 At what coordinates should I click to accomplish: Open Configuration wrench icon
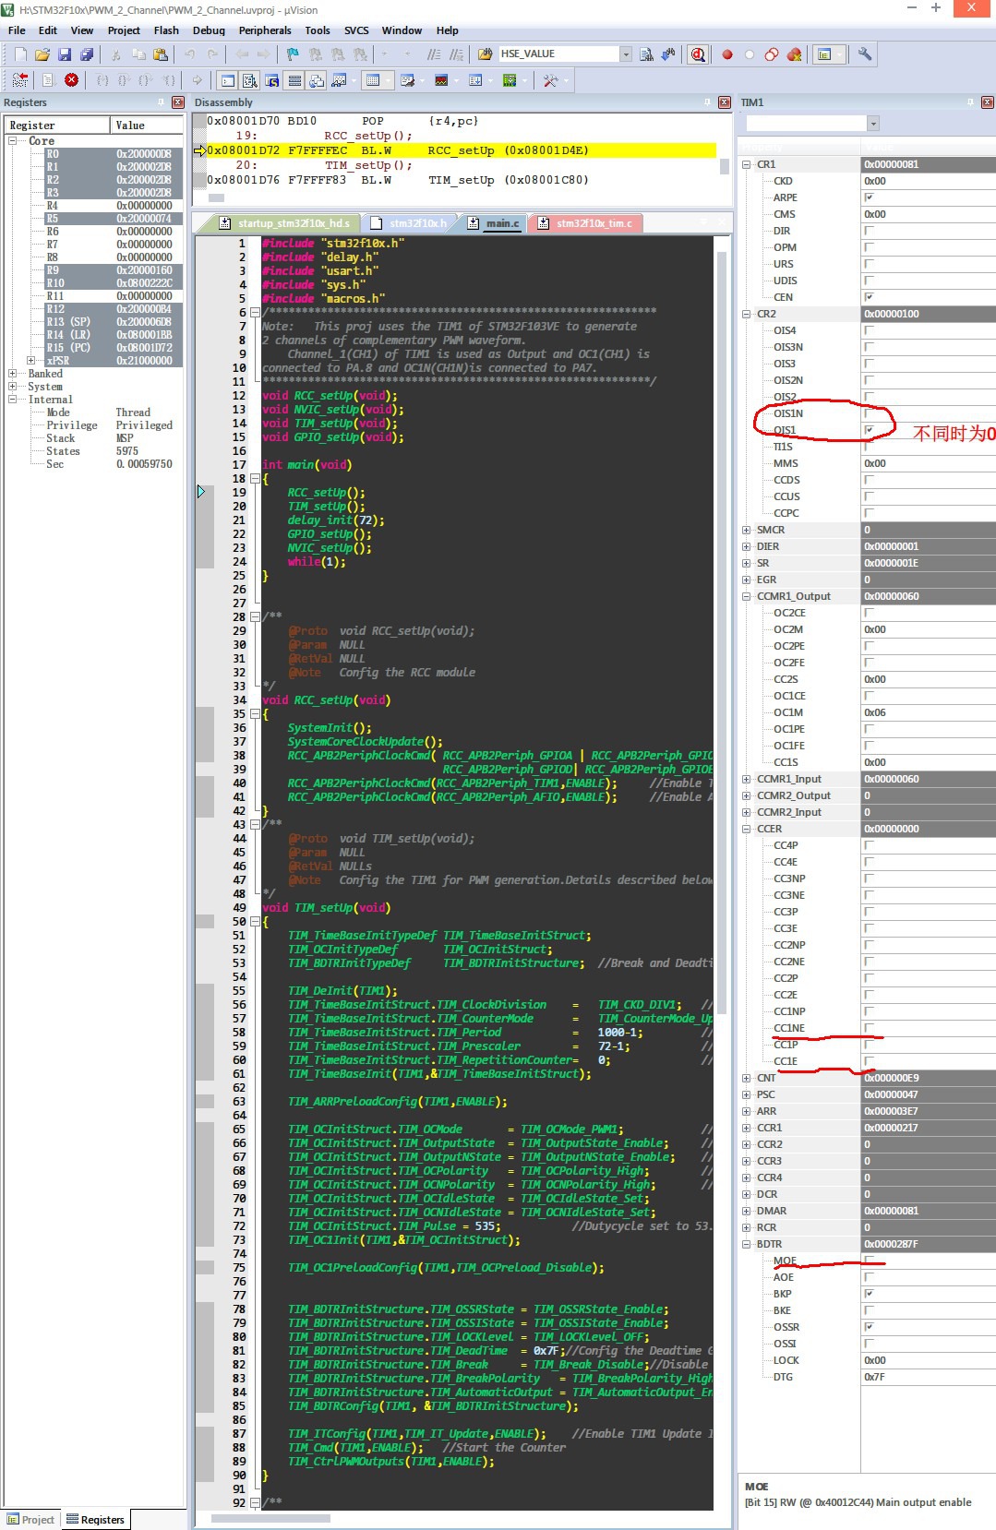(x=865, y=54)
